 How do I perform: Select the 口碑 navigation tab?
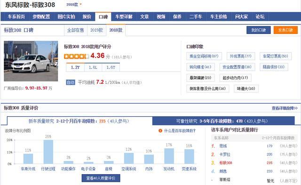coord(103,17)
